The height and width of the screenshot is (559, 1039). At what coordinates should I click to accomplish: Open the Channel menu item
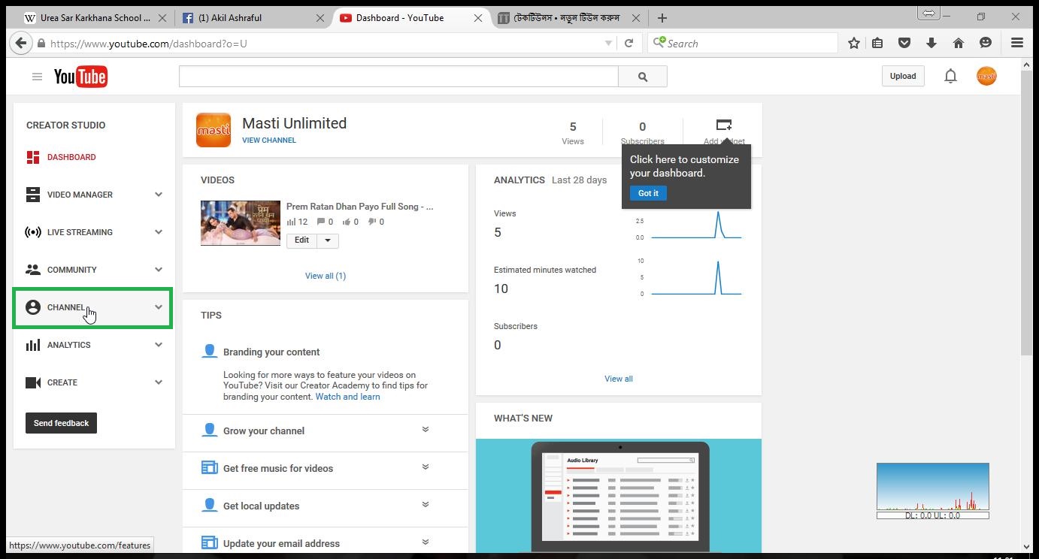[x=93, y=307]
